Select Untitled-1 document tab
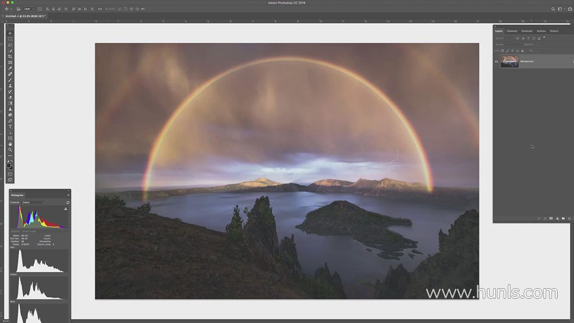The image size is (574, 323). (x=25, y=16)
